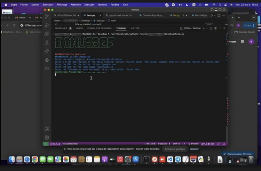
Task: Open the Extensions view in sidebar
Action: click(x=47, y=34)
